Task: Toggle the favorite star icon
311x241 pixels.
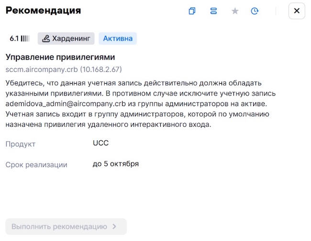Action: pos(235,11)
